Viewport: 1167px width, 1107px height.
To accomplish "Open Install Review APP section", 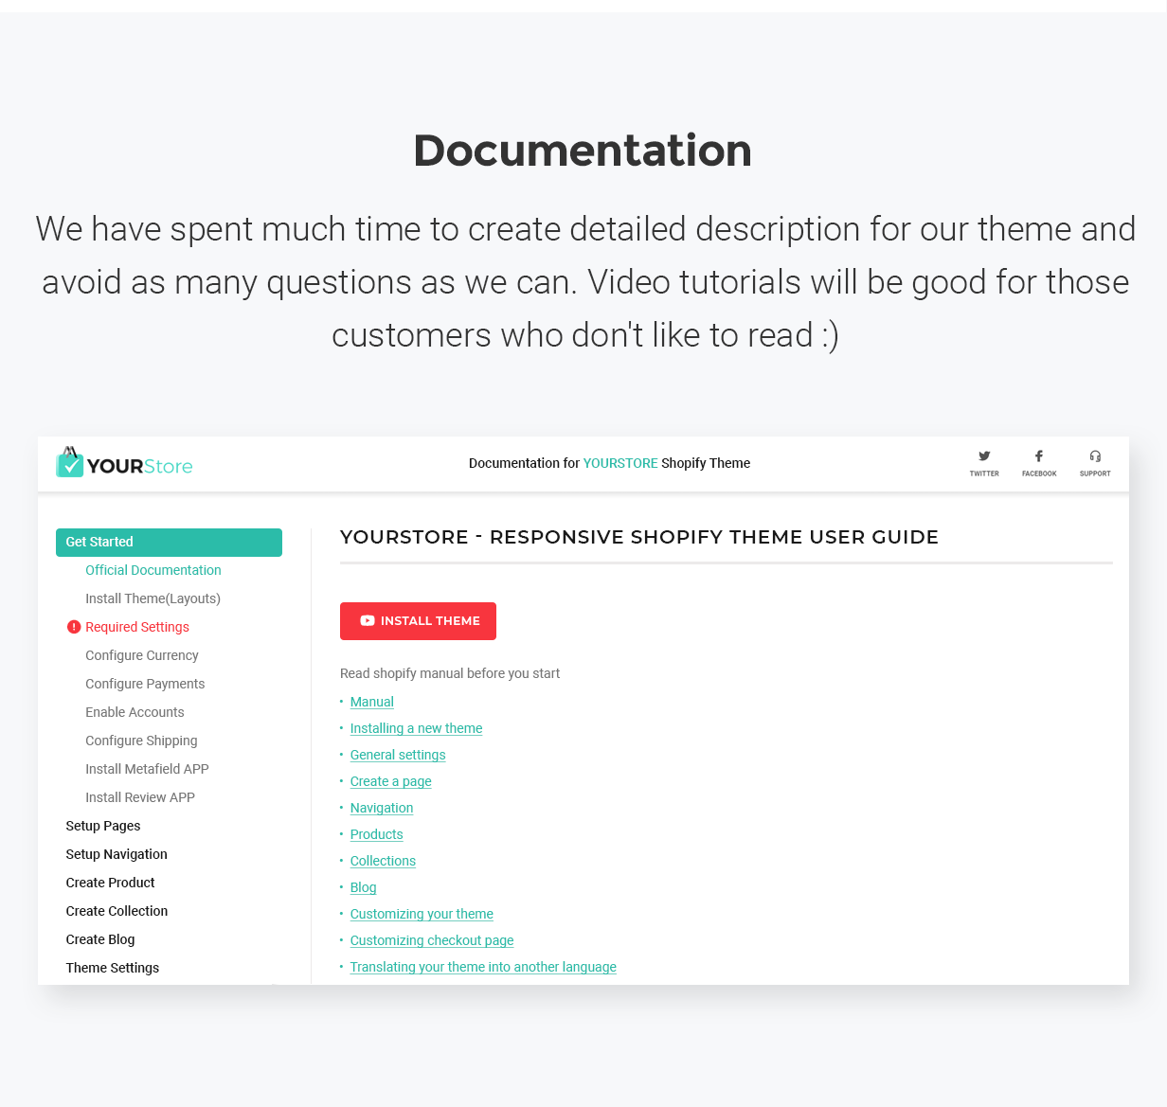I will 140,797.
